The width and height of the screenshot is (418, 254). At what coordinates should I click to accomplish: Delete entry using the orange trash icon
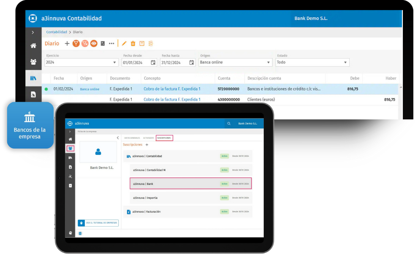133,43
